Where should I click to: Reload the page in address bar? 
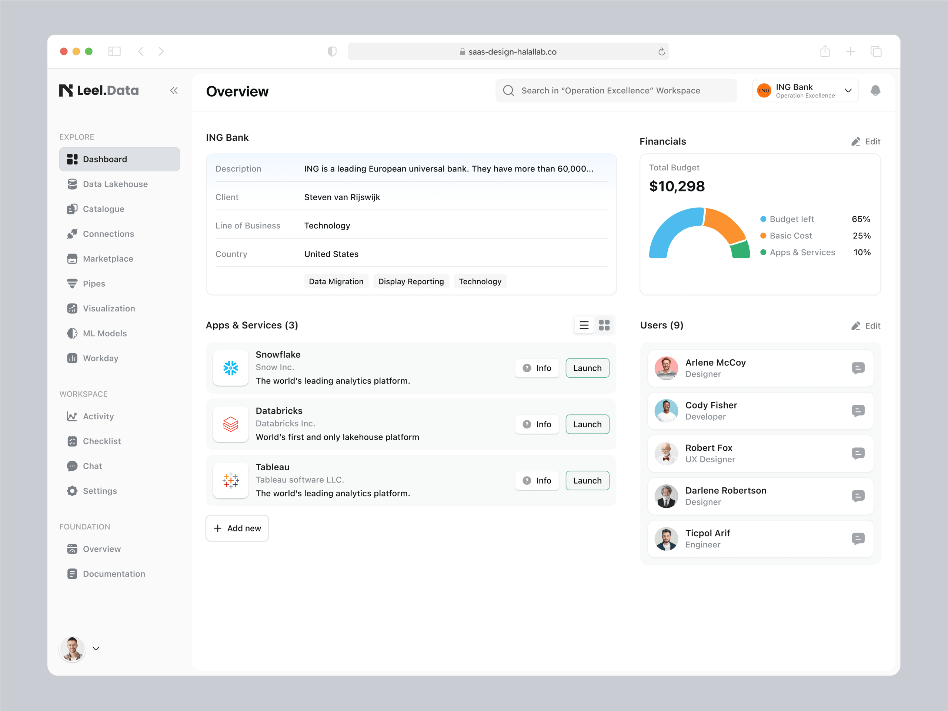pyautogui.click(x=661, y=51)
